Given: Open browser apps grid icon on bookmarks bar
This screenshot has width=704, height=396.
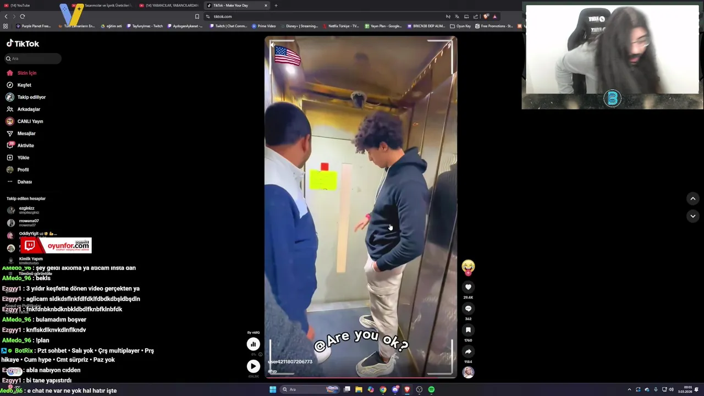Looking at the screenshot, I should coord(5,26).
